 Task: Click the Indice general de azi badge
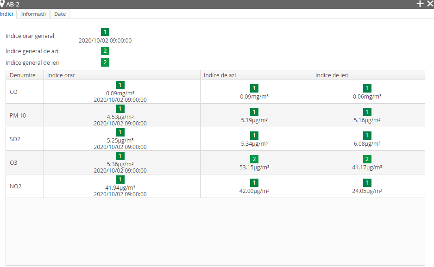[105, 51]
